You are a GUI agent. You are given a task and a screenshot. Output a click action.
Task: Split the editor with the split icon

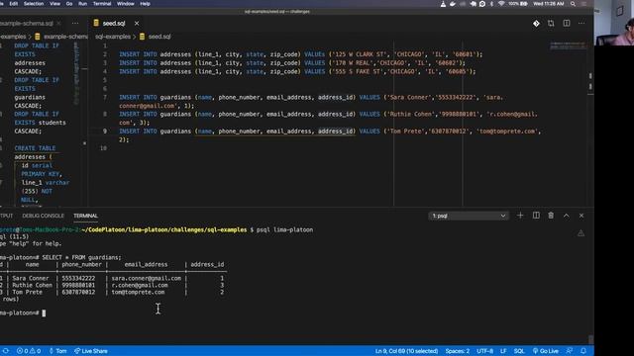(x=567, y=24)
